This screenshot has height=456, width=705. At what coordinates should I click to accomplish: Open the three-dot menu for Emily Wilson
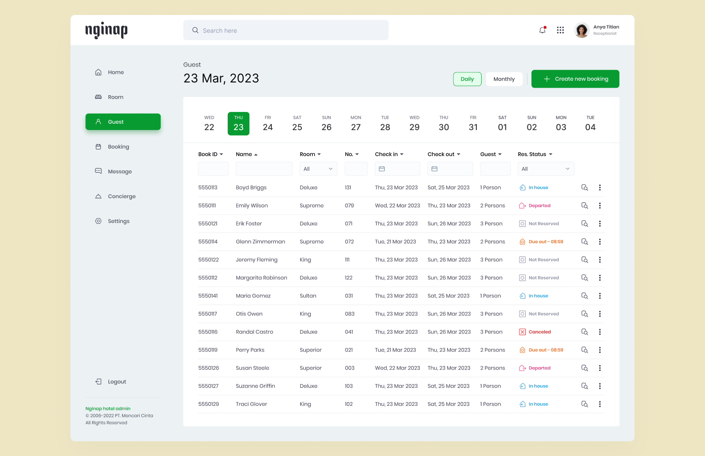[600, 205]
